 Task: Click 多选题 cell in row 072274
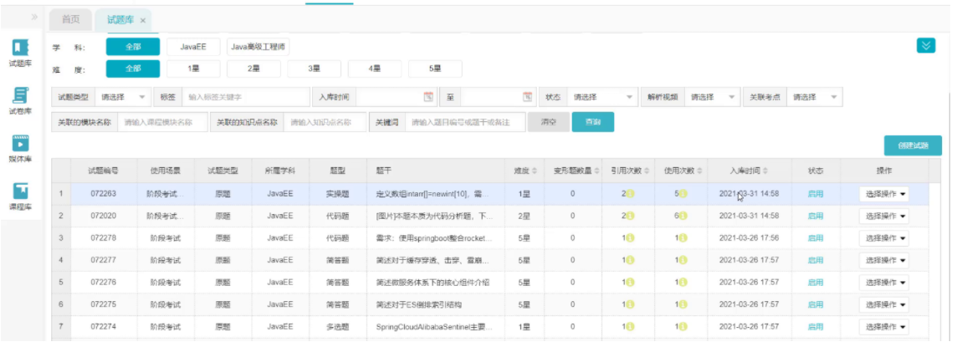[x=337, y=326]
